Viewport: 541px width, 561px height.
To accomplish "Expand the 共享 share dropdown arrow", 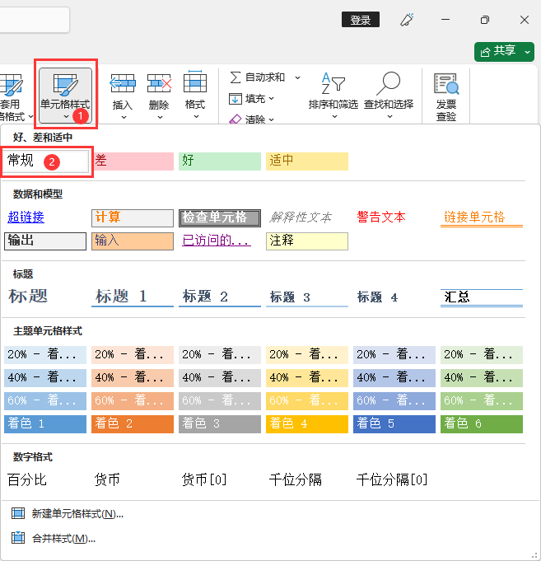I will coord(527,52).
